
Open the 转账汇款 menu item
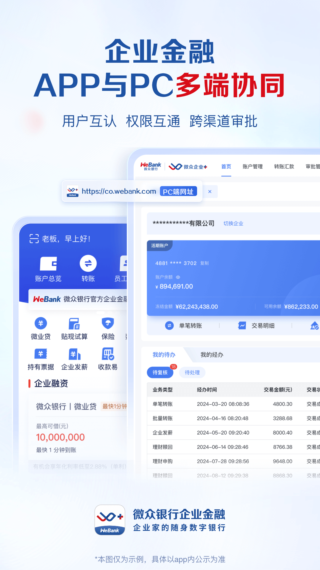[x=284, y=167]
